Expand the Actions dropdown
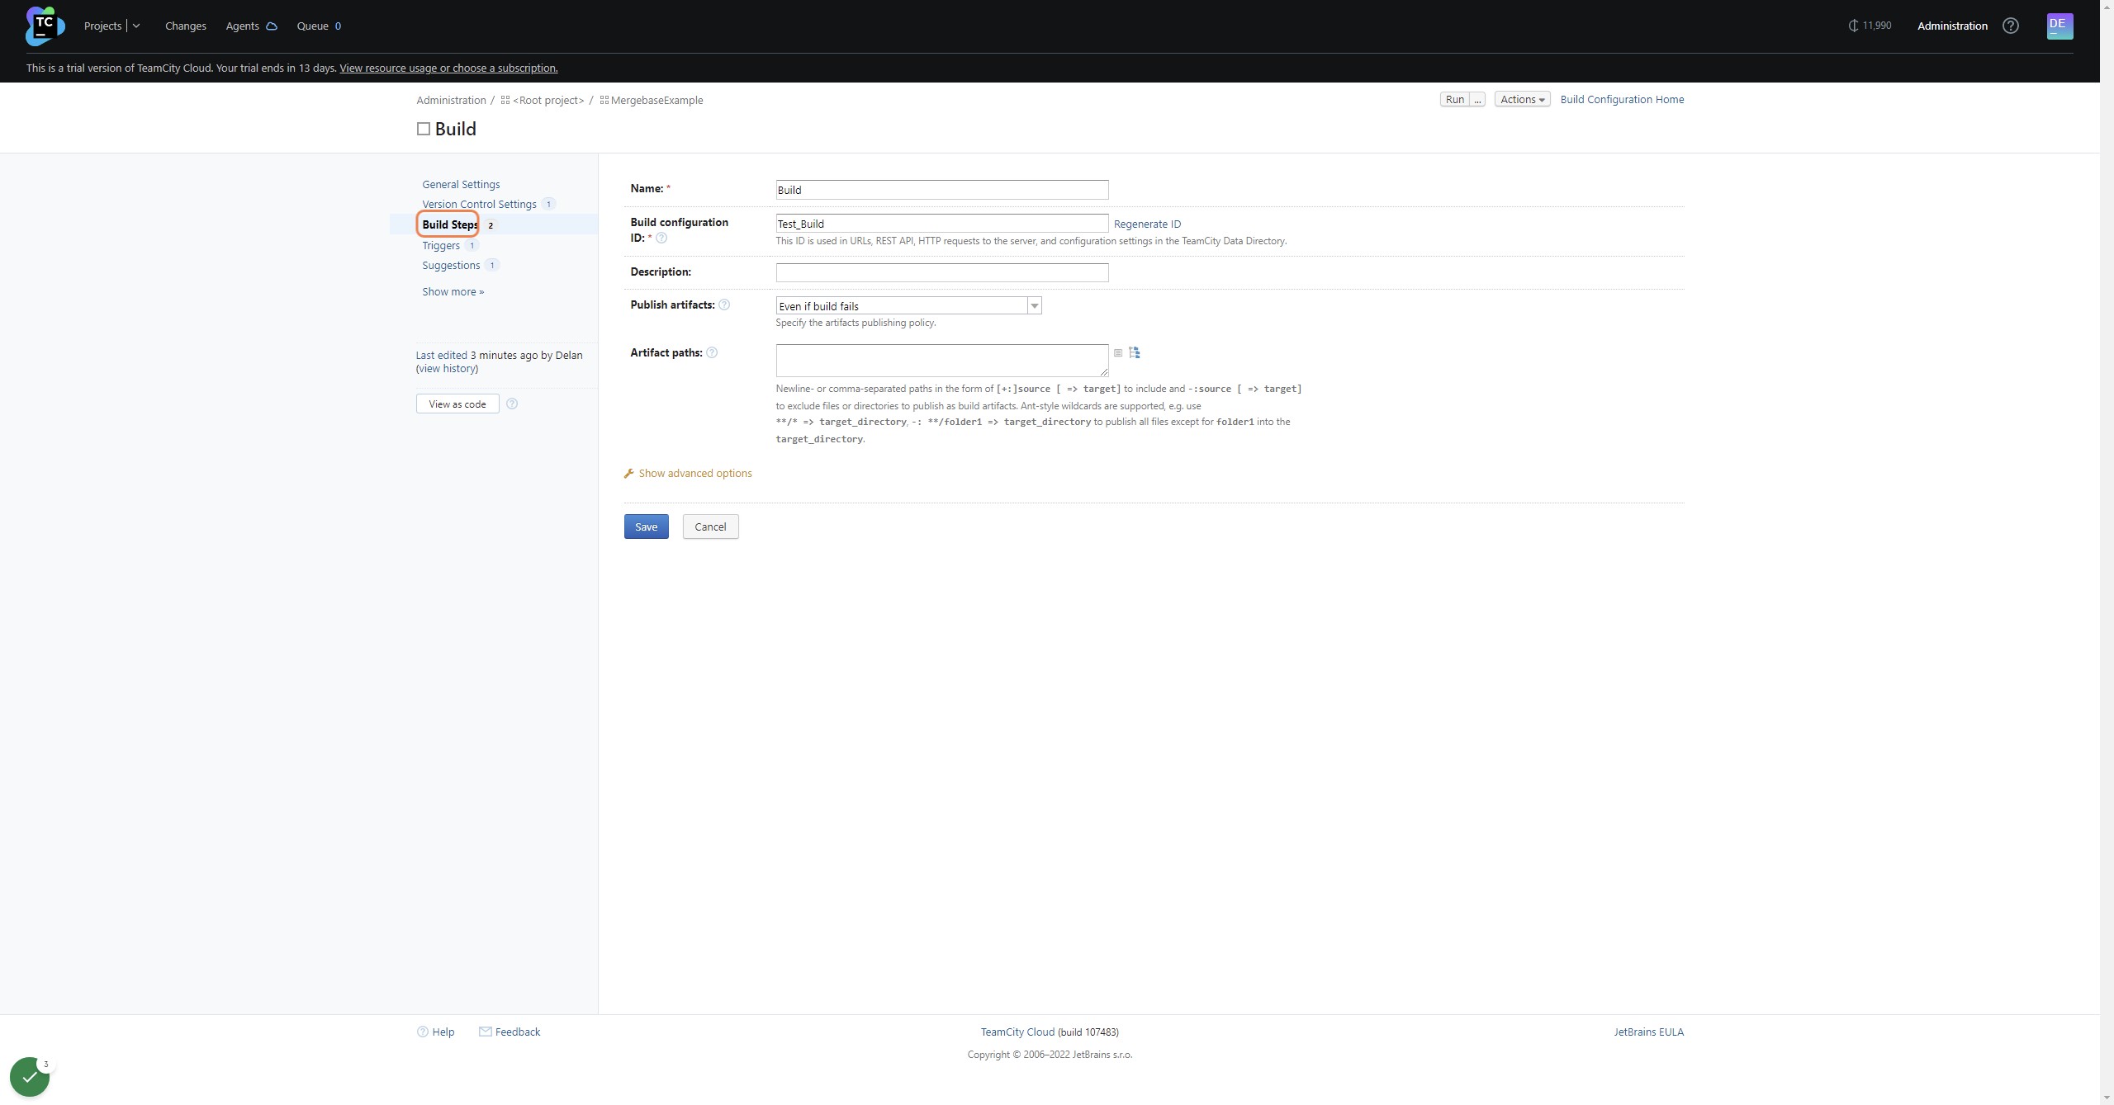 [x=1522, y=99]
